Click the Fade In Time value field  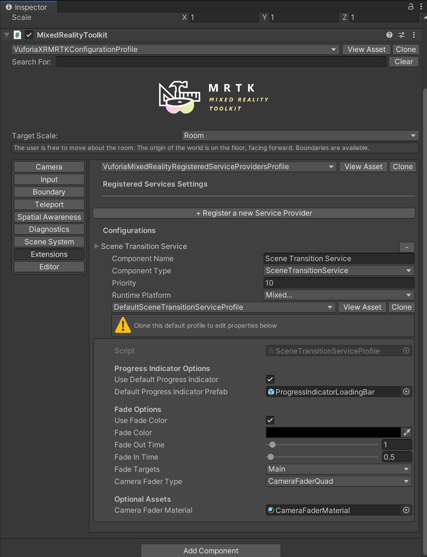tap(397, 457)
